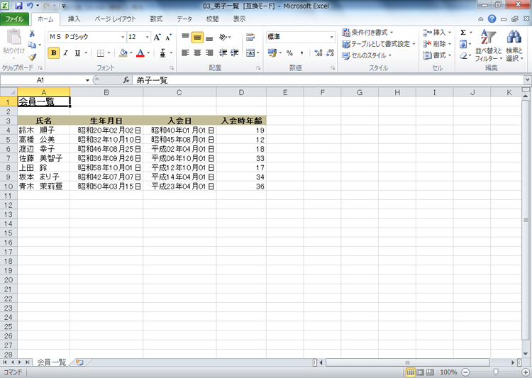This screenshot has width=532, height=378.
Task: Click the Excel Help question mark icon
Action: pyautogui.click(x=492, y=19)
